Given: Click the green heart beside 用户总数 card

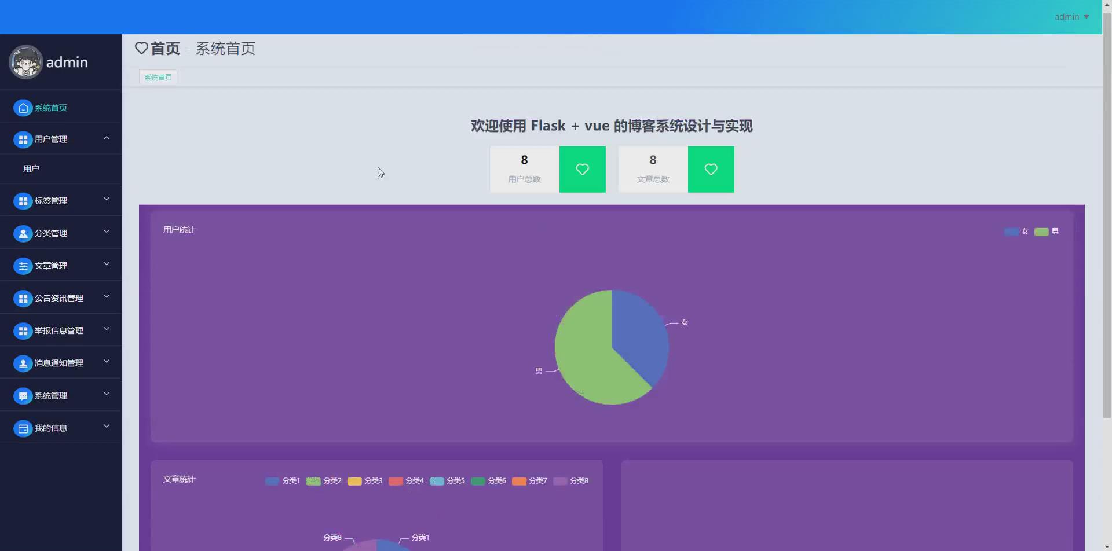Looking at the screenshot, I should point(582,169).
